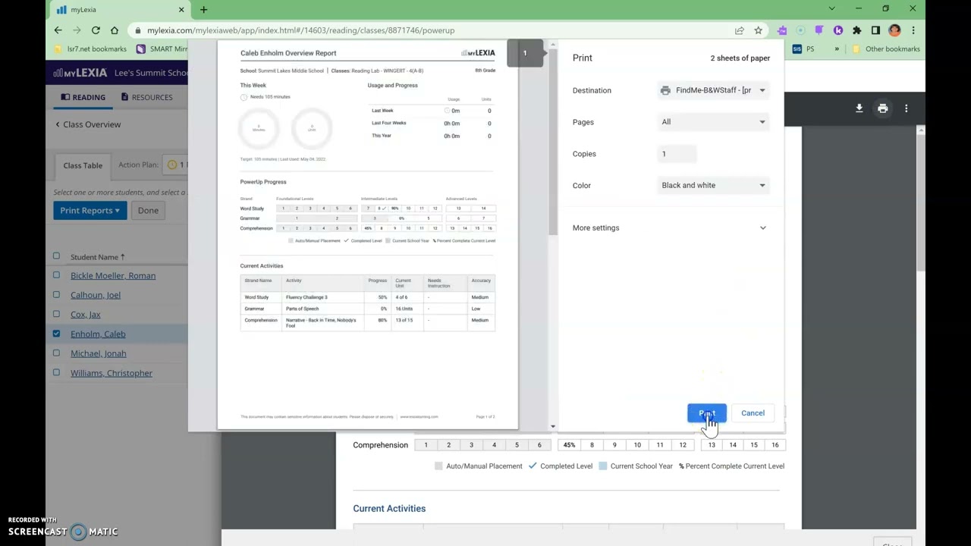Click the PDF viewer print icon
Screen dimensions: 971x546
pyautogui.click(x=882, y=108)
